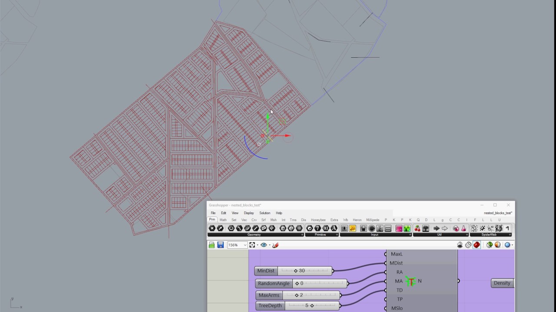The image size is (556, 312).
Task: Select the yellow Panel input icon
Action: coord(352,228)
